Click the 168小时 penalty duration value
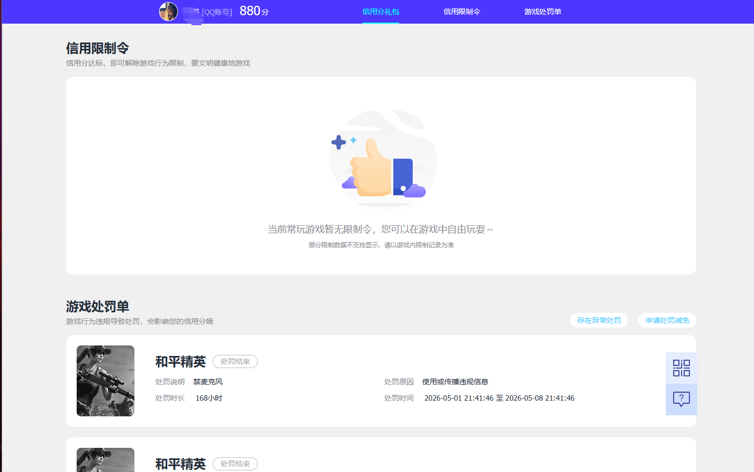The width and height of the screenshot is (754, 472). pyautogui.click(x=209, y=398)
